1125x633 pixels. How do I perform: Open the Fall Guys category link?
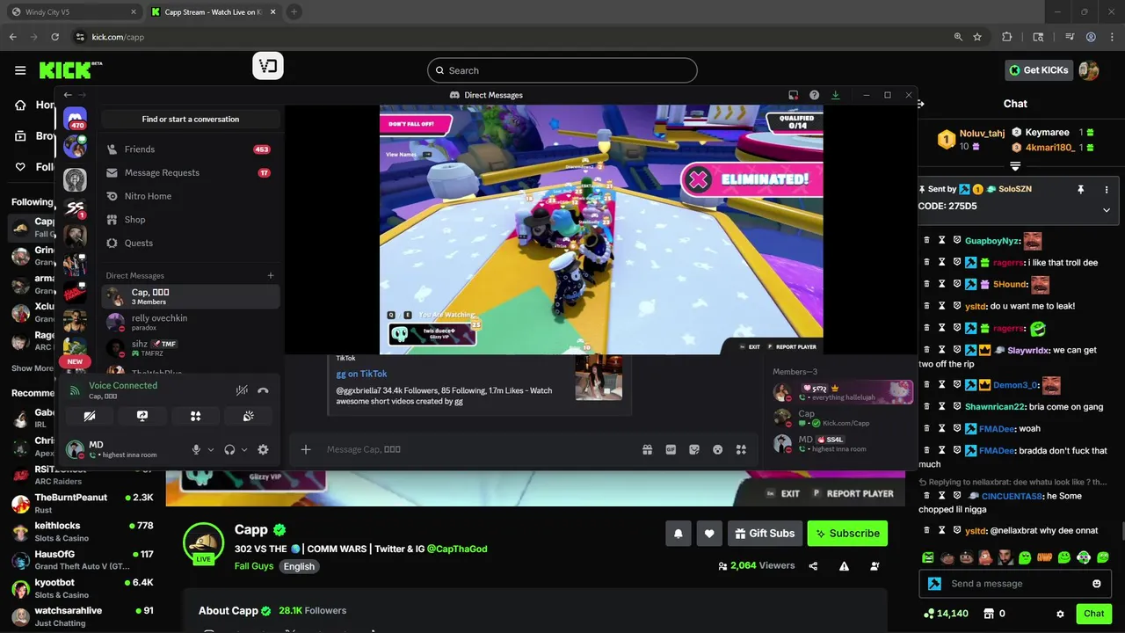coord(254,566)
